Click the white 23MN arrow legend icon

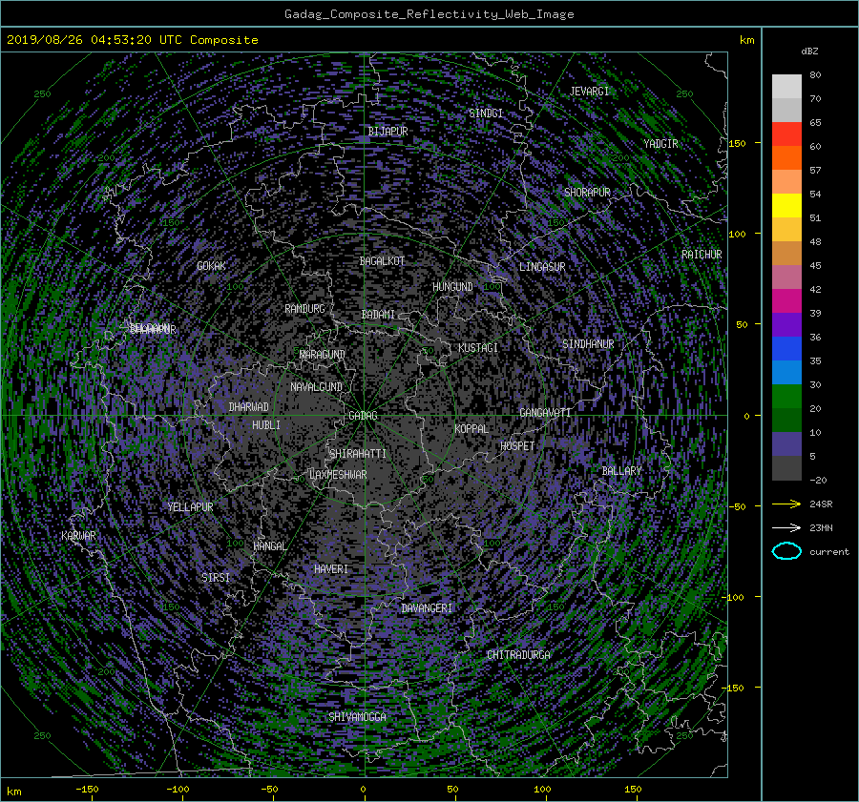click(786, 527)
